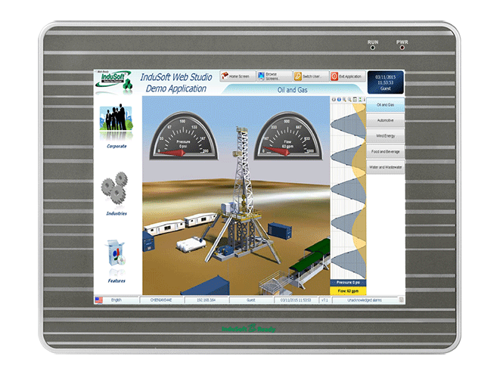Open the Industries gears icon

(115, 188)
